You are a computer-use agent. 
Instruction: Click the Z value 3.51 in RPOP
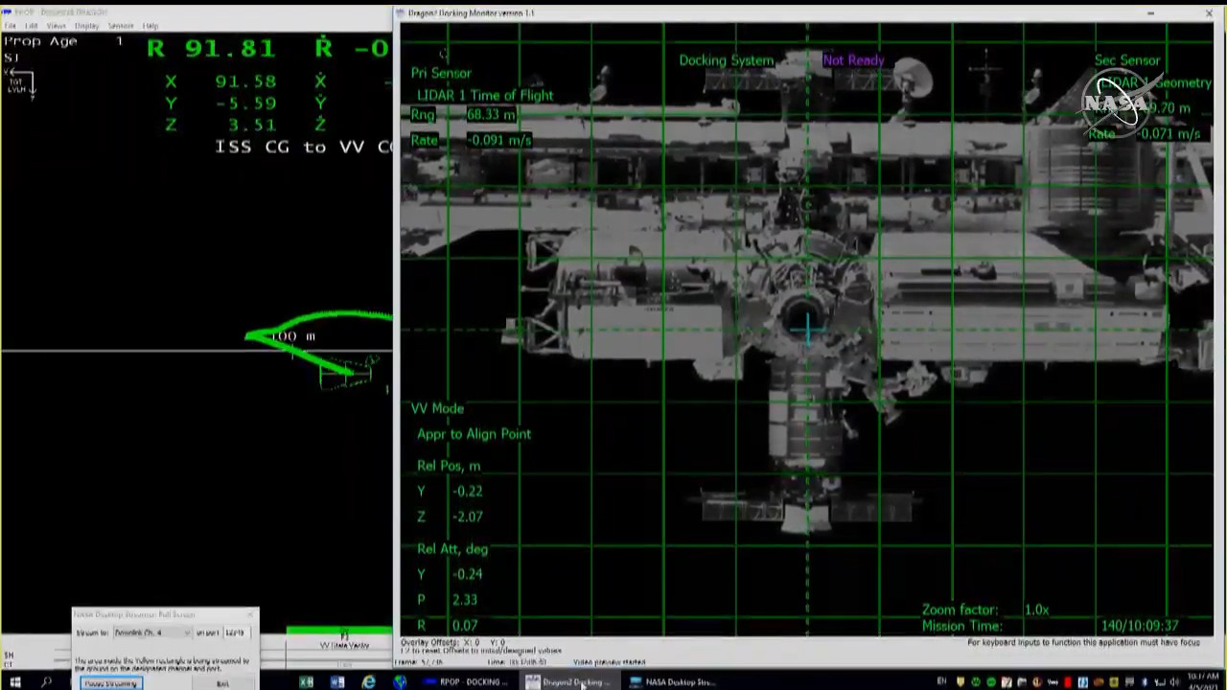(x=252, y=126)
